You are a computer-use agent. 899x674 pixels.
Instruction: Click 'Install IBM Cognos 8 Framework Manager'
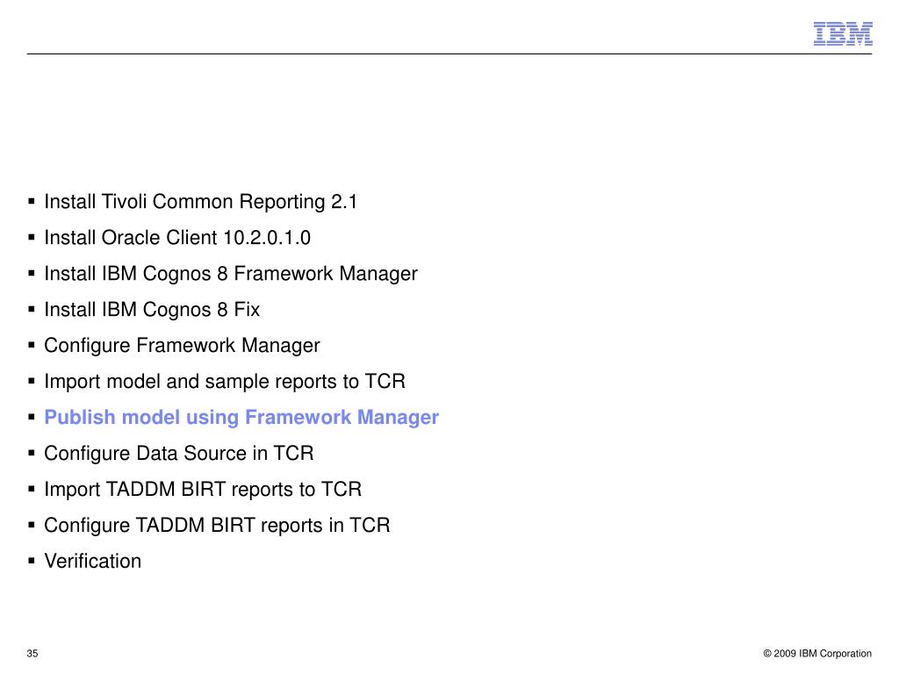pyautogui.click(x=231, y=274)
